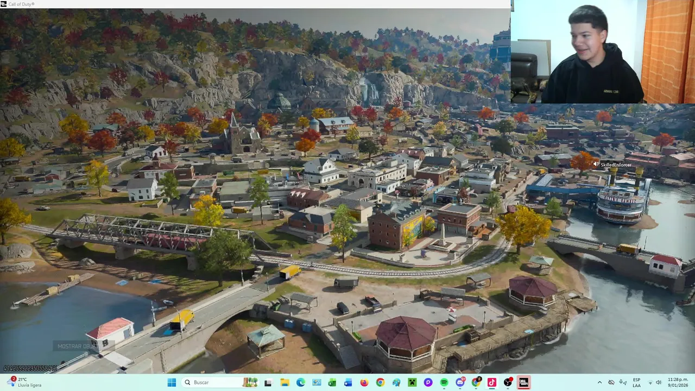Click the crossed-out cloud tray icon
The height and width of the screenshot is (391, 695).
point(611,382)
